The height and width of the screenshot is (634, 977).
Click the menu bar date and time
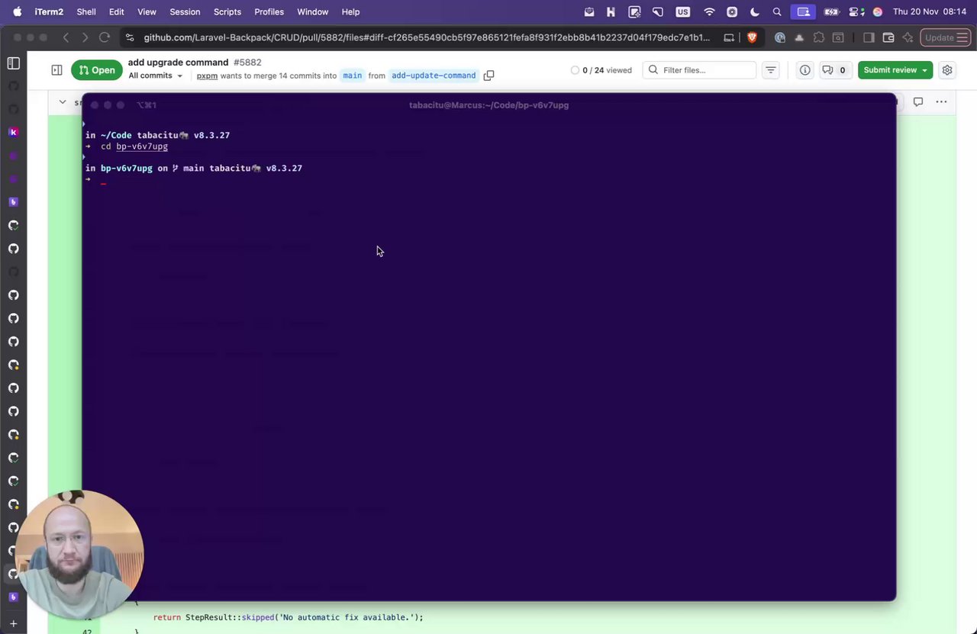point(930,11)
